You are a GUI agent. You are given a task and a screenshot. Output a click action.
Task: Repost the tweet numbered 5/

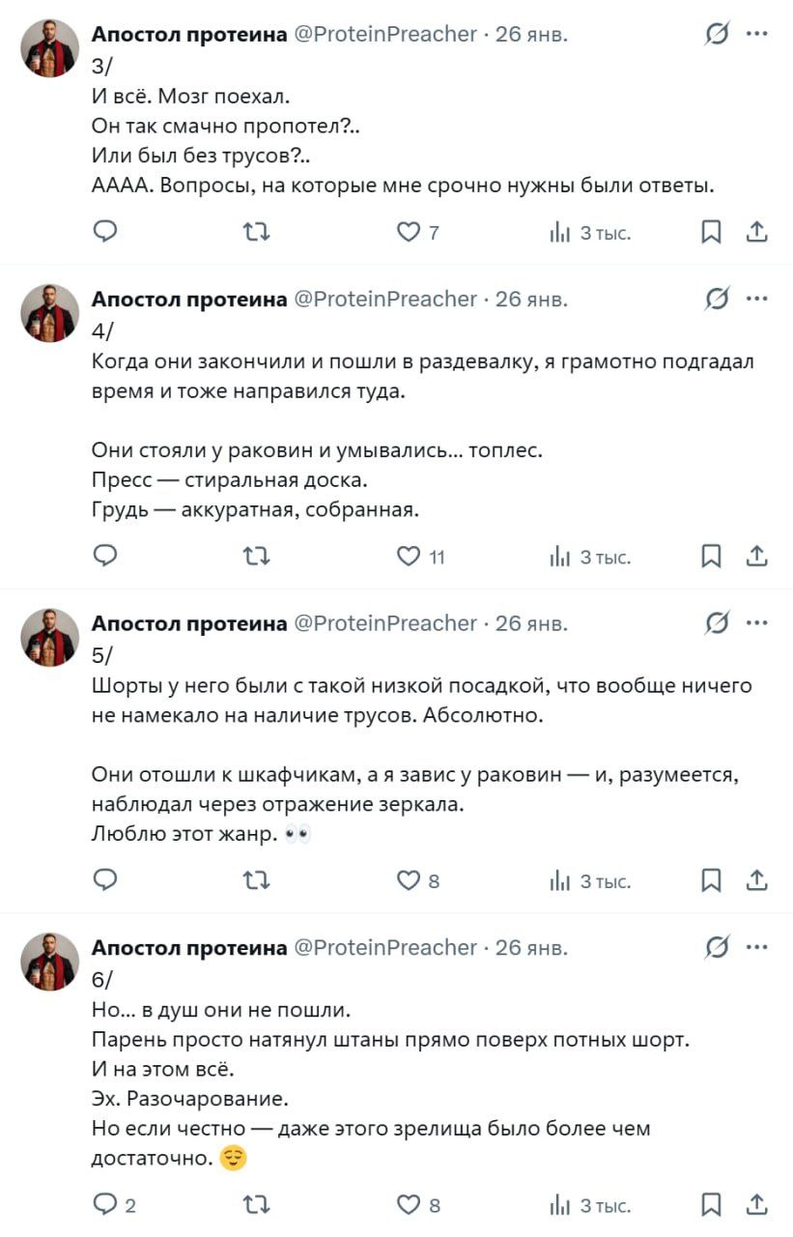tap(256, 880)
